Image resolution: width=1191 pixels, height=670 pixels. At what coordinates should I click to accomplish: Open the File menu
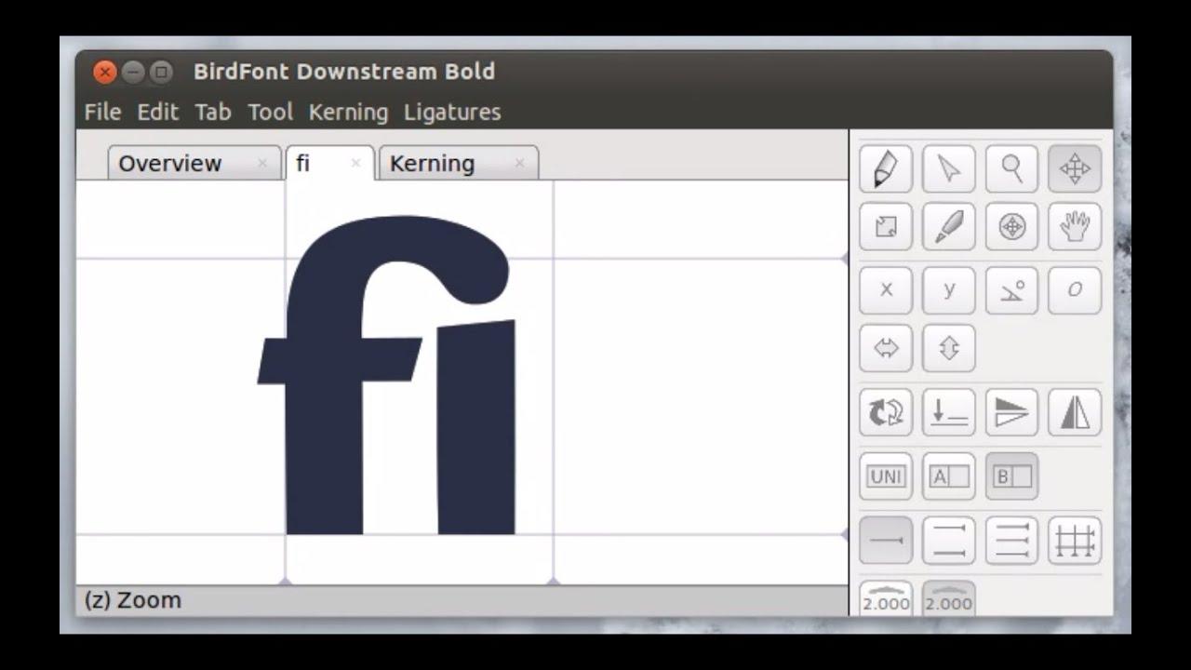coord(102,112)
